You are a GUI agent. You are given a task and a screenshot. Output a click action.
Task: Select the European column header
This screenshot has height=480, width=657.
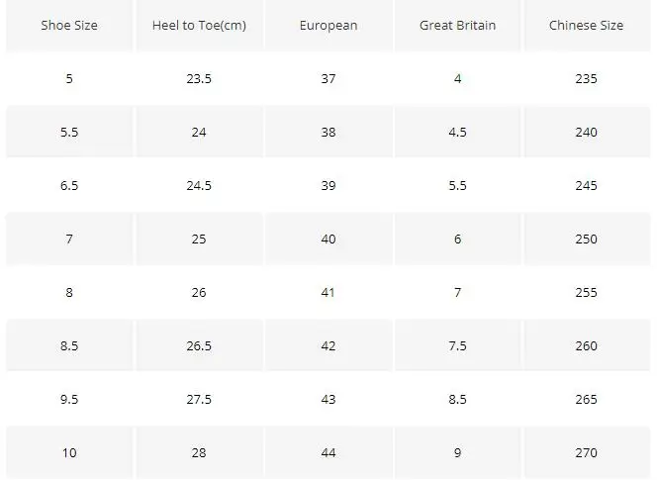point(328,25)
